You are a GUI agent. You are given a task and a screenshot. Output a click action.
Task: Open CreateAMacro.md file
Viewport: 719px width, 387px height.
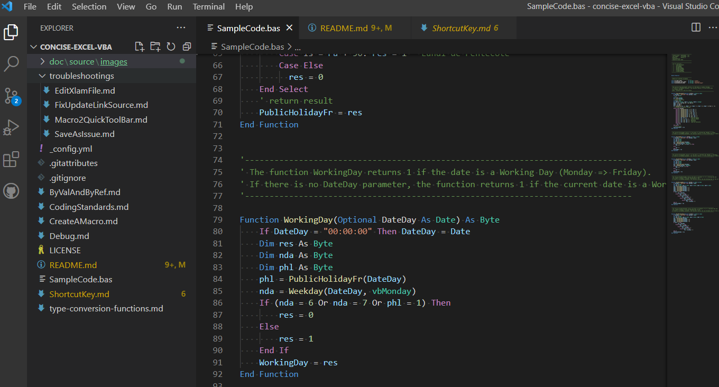tap(112, 222)
